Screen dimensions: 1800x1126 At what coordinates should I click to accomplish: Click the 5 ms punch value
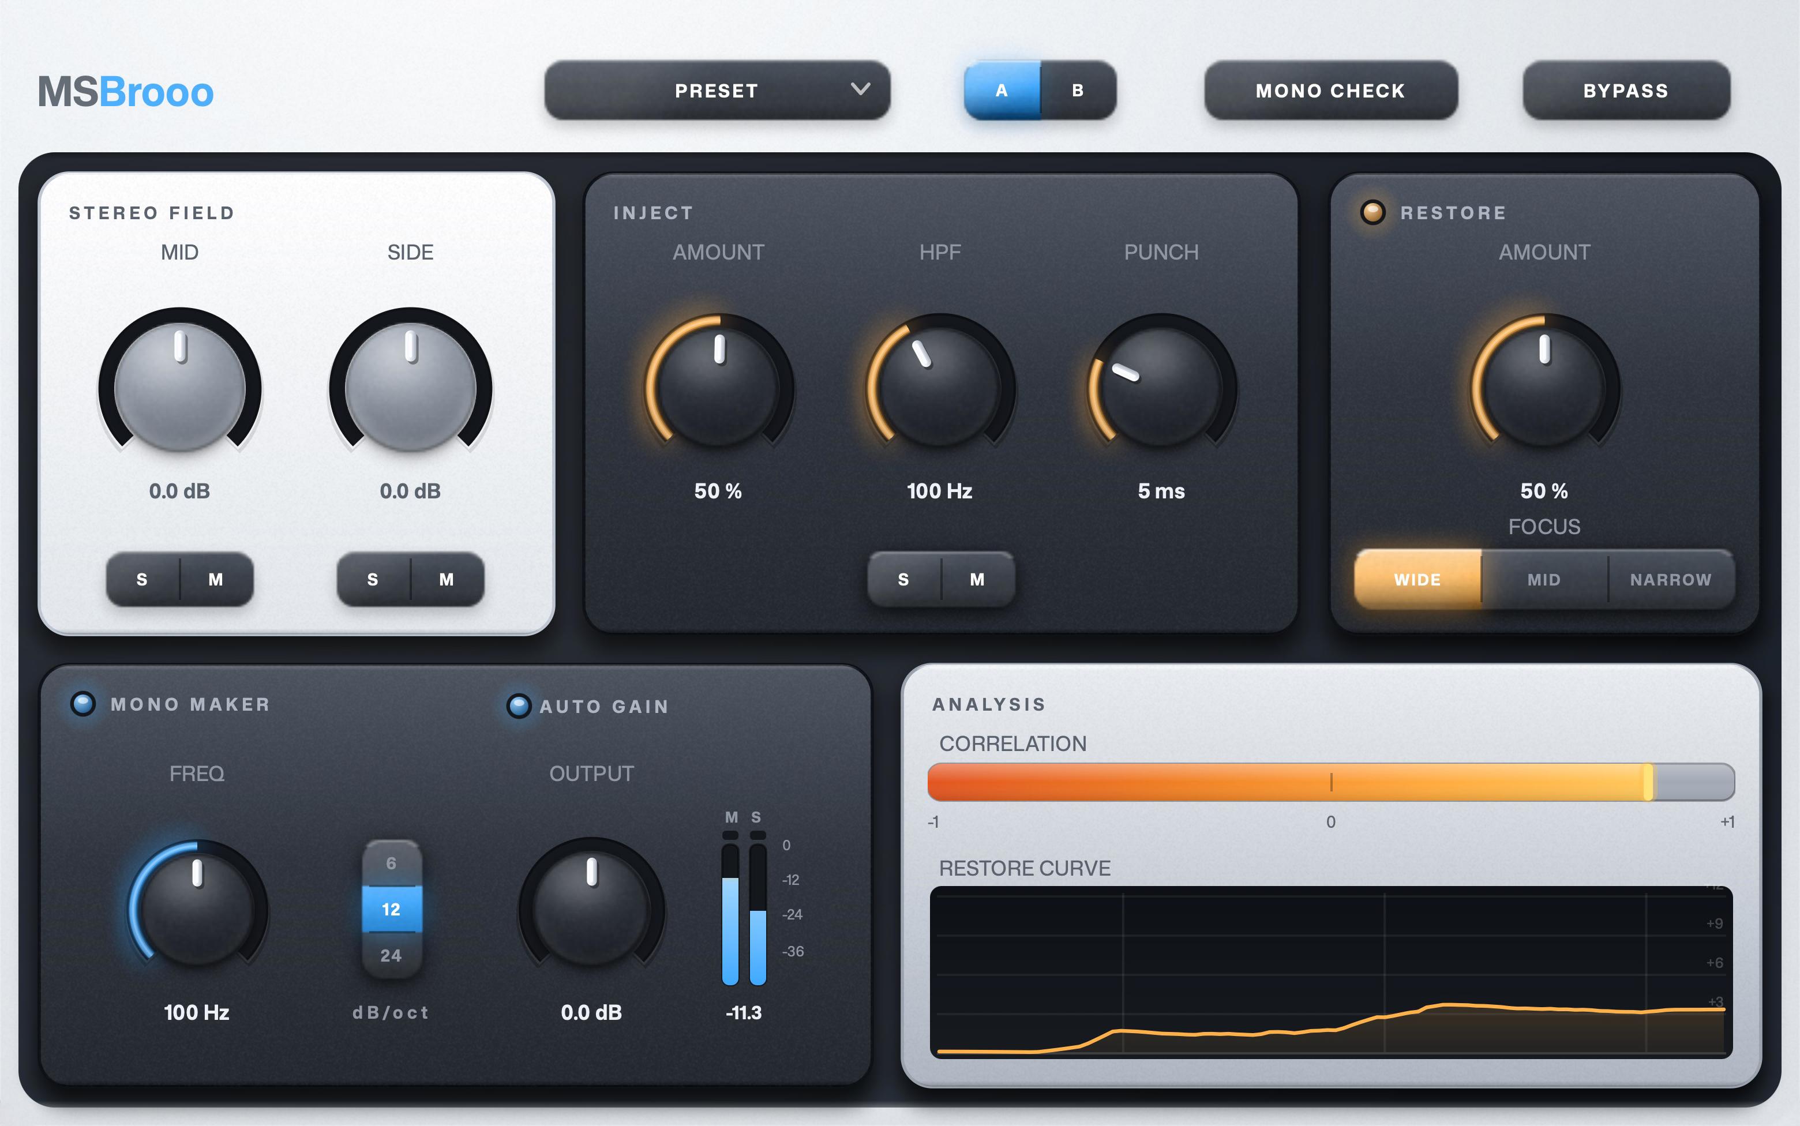(1161, 491)
